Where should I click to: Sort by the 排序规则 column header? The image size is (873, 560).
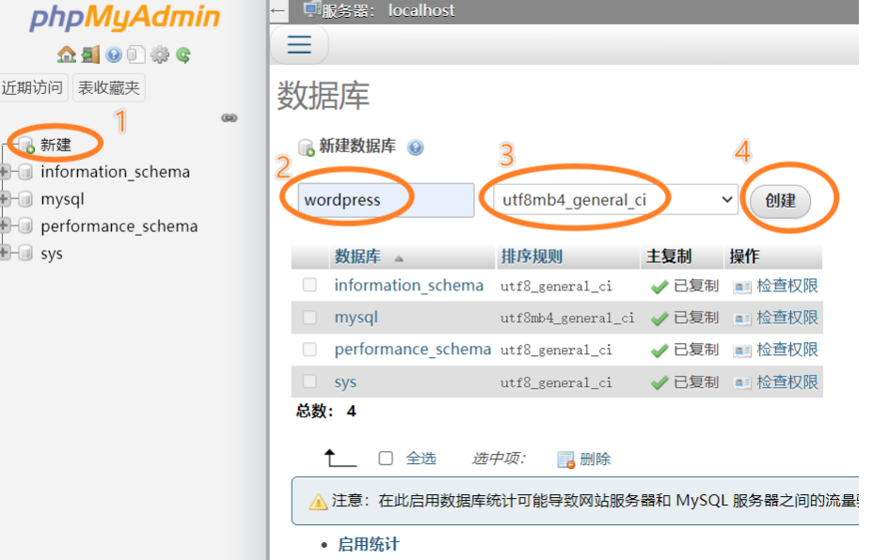(x=532, y=257)
